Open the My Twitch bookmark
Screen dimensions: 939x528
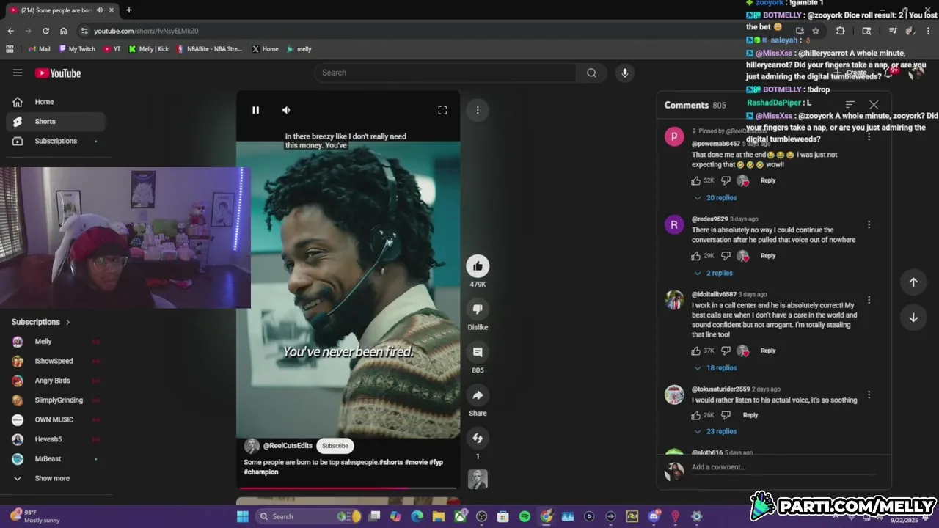click(x=77, y=49)
